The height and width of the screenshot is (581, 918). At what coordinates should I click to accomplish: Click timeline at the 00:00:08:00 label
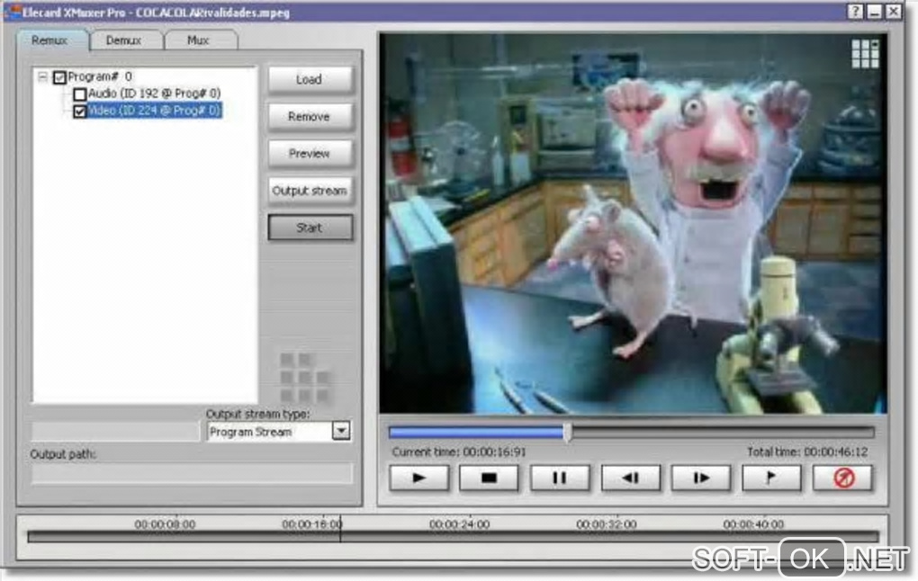click(x=165, y=524)
